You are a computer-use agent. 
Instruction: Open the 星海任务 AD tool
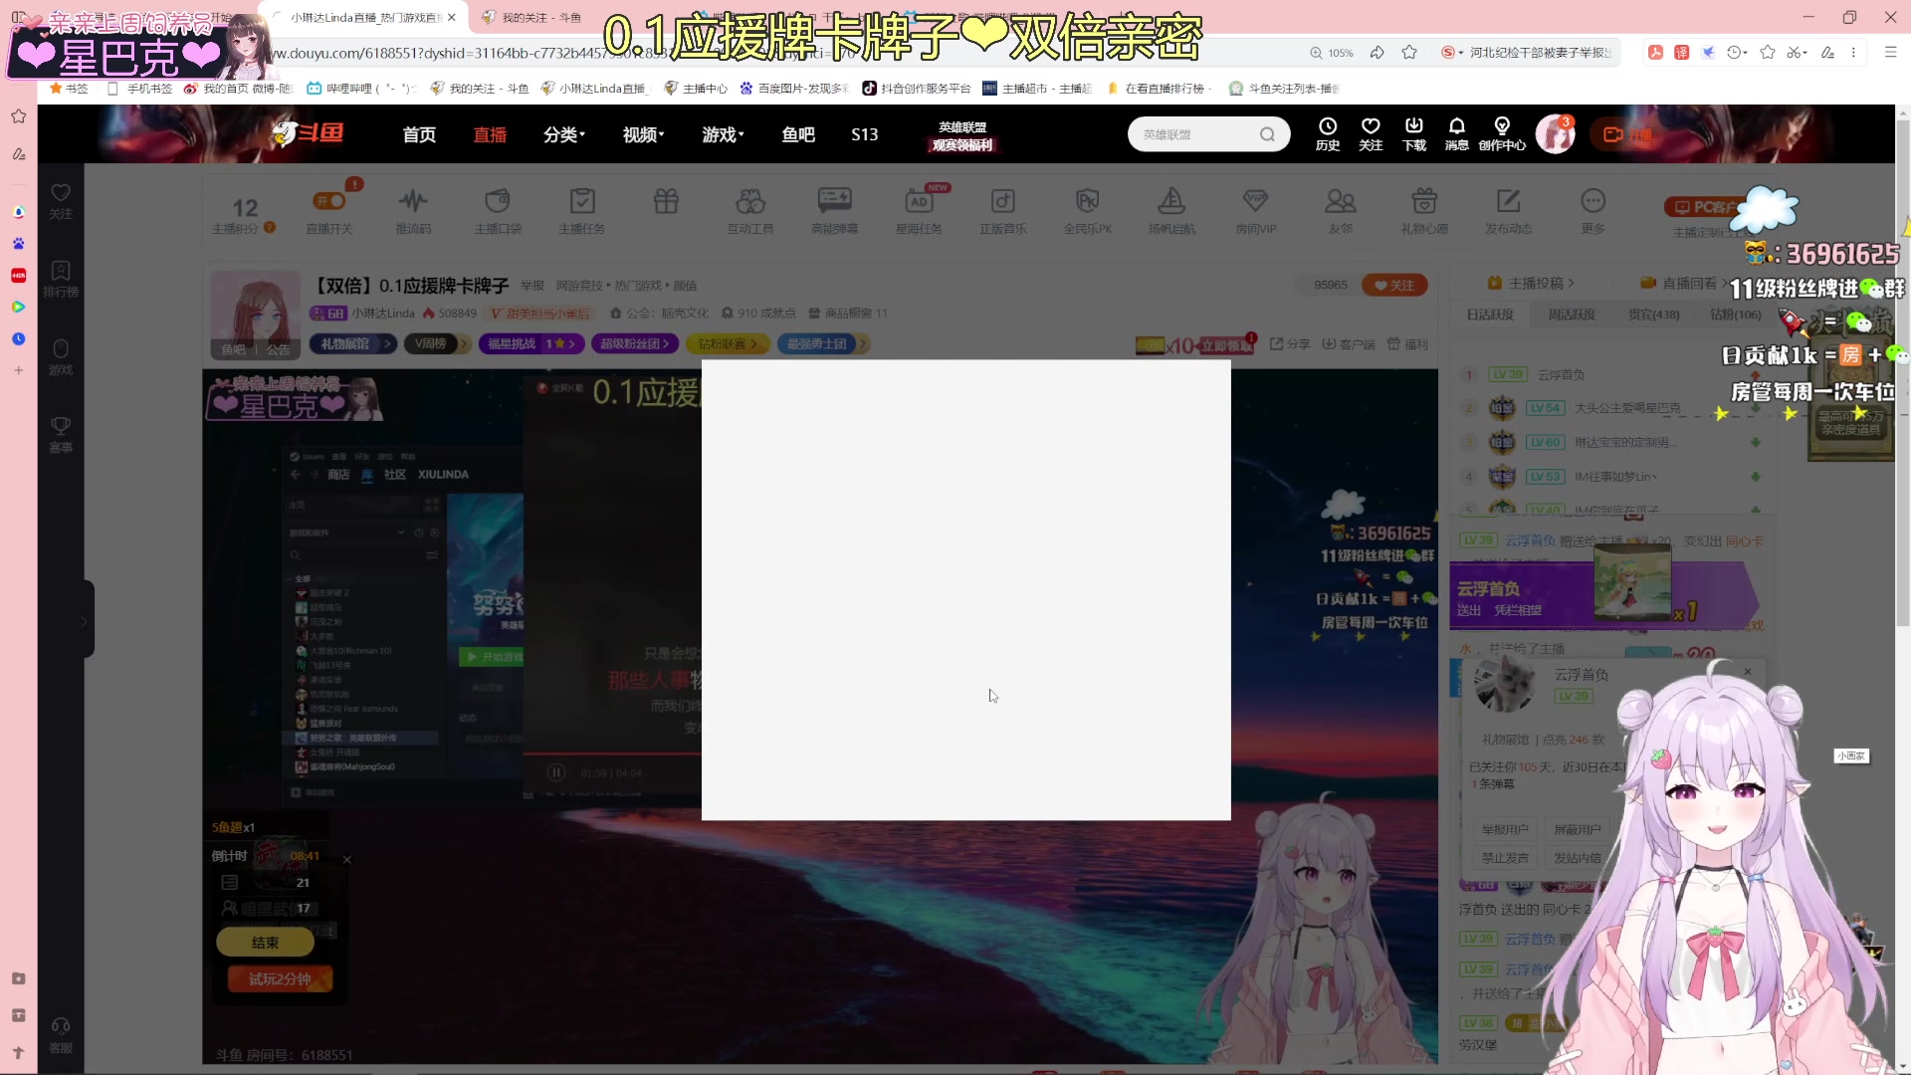[919, 211]
